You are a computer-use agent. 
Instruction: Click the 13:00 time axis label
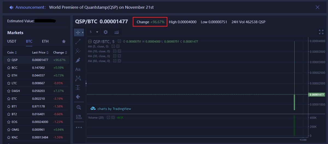pos(303,140)
